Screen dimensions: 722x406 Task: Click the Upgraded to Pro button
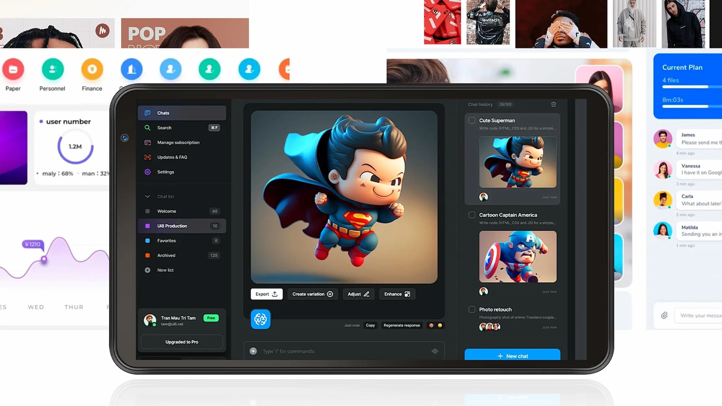(182, 342)
